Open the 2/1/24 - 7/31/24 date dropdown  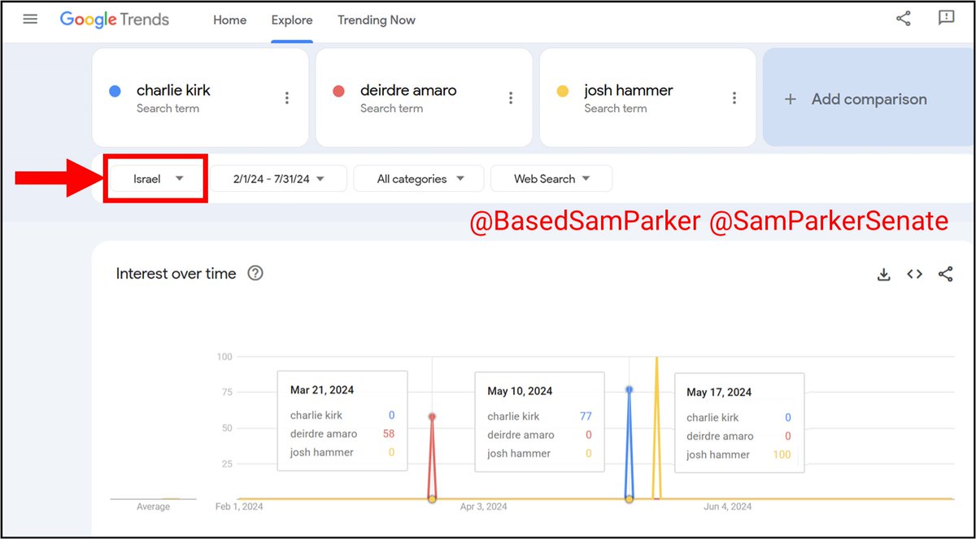(278, 179)
